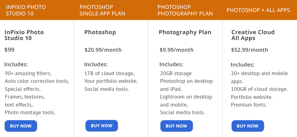Image resolution: width=297 pixels, height=137 pixels.
Task: Click the '1TB of cloud storage' feature
Action: coord(109,74)
